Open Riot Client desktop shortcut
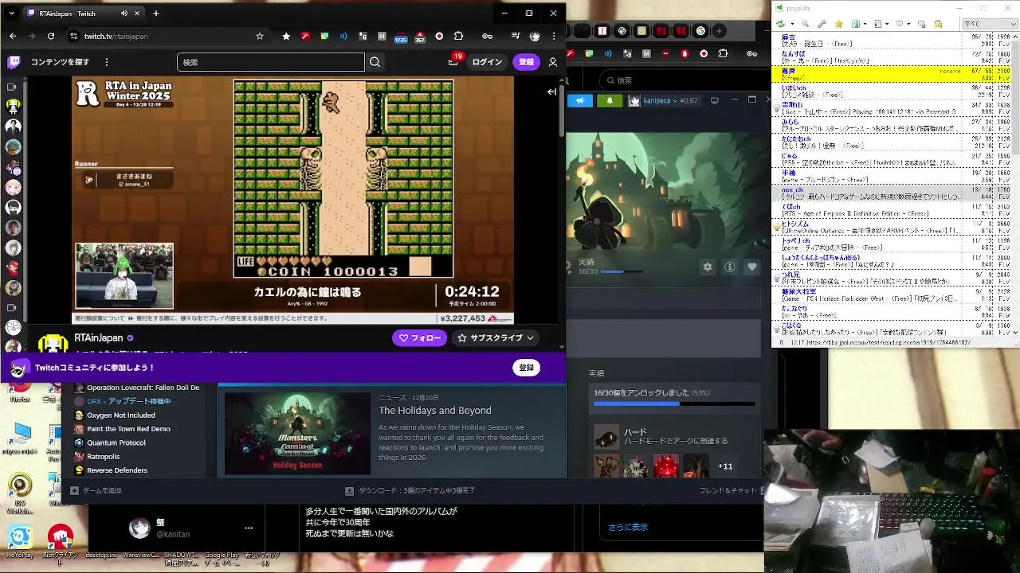This screenshot has width=1020, height=573. click(61, 541)
